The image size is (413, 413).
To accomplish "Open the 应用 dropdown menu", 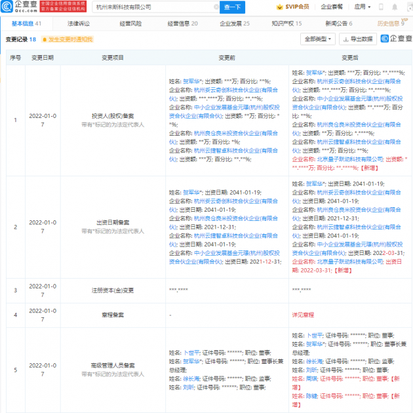I will coord(362,7).
